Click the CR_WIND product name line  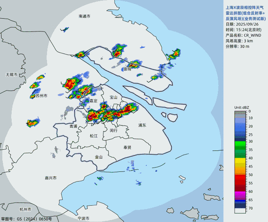pos(243,35)
